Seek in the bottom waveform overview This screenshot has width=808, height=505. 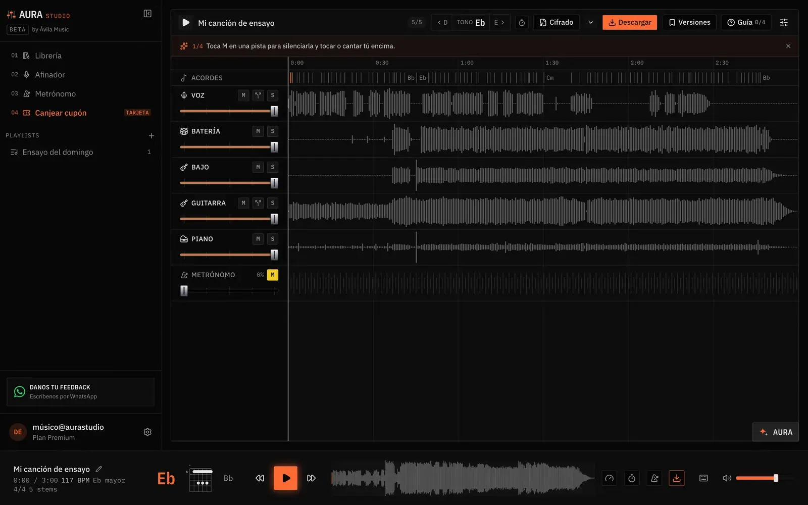click(x=463, y=478)
